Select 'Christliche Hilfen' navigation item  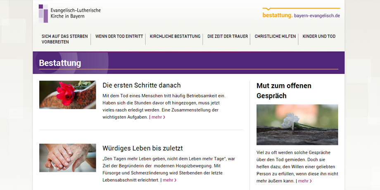coord(275,36)
